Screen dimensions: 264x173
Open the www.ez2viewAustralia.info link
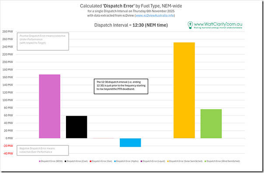(155, 15)
